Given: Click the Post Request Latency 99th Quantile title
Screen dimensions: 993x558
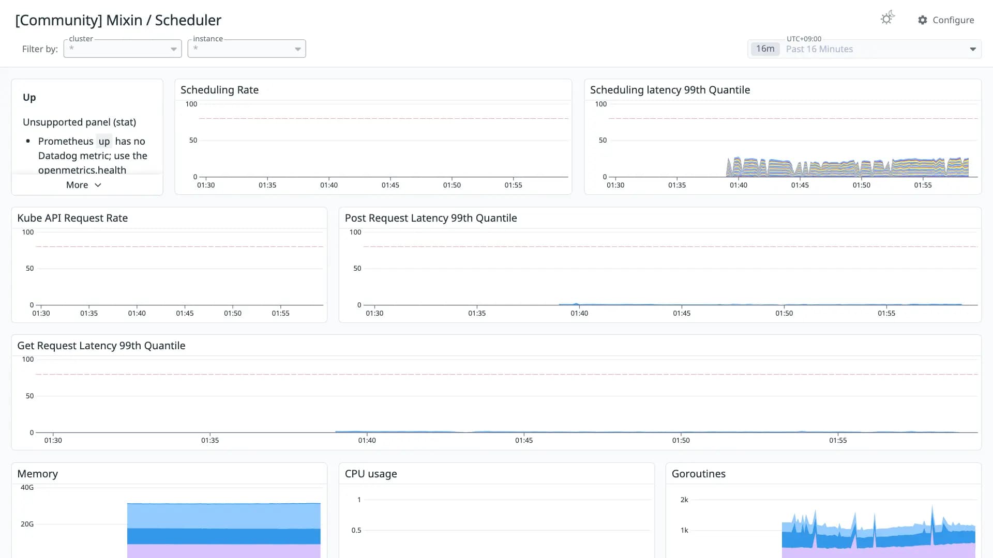Looking at the screenshot, I should pyautogui.click(x=431, y=218).
